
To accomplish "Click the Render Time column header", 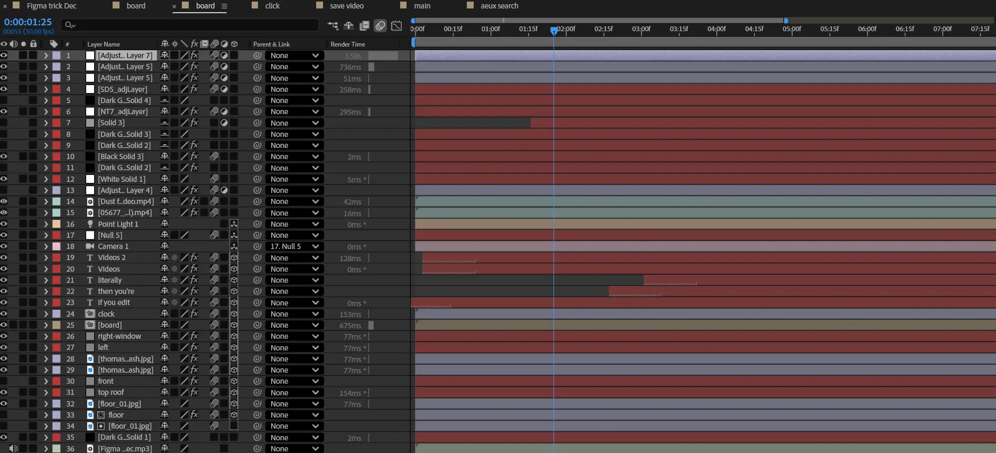I will point(347,44).
